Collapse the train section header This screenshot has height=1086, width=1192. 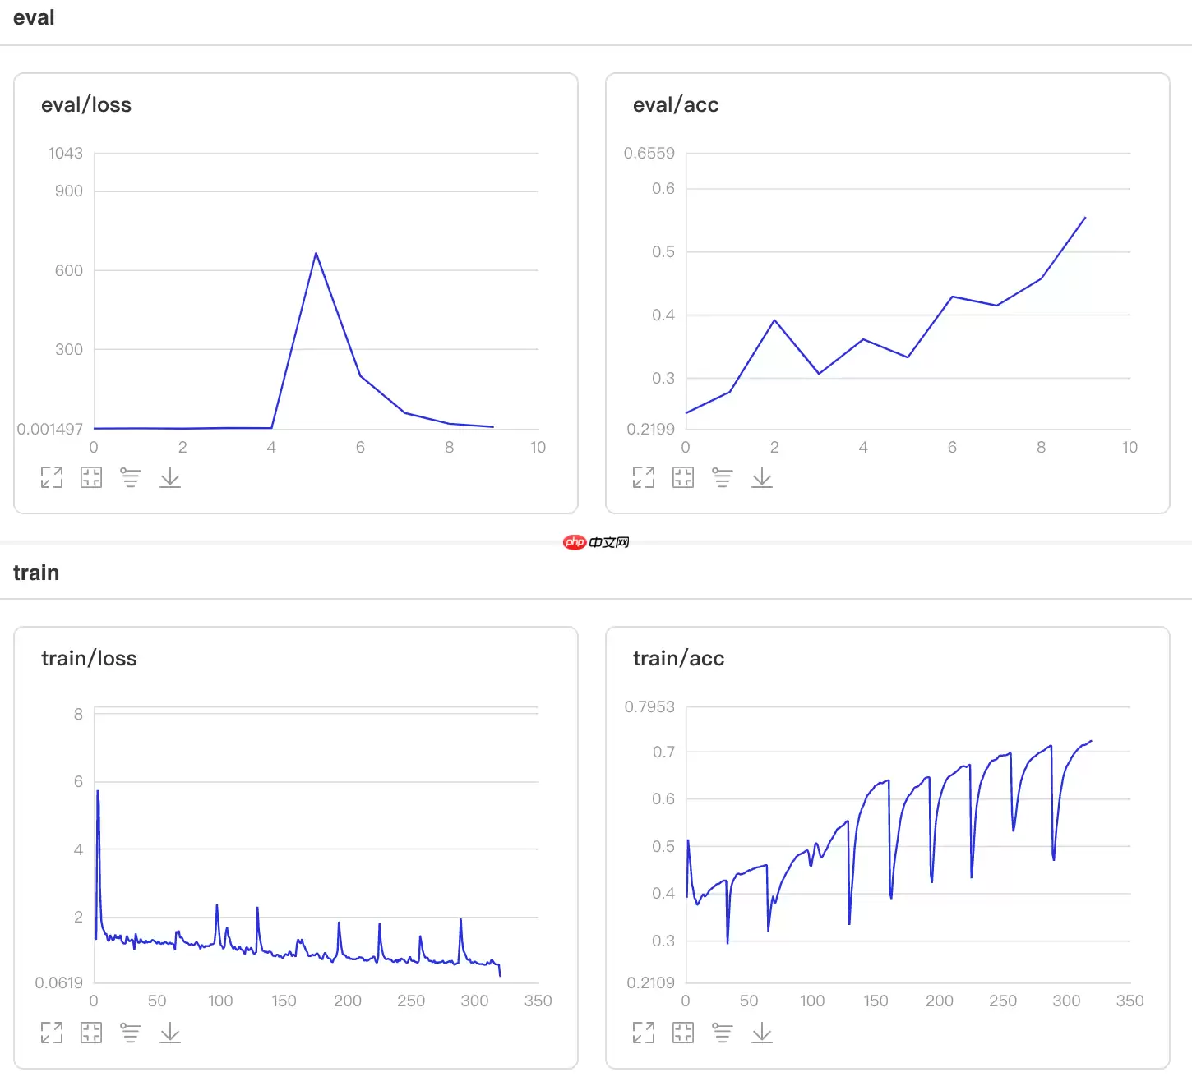[x=36, y=573]
